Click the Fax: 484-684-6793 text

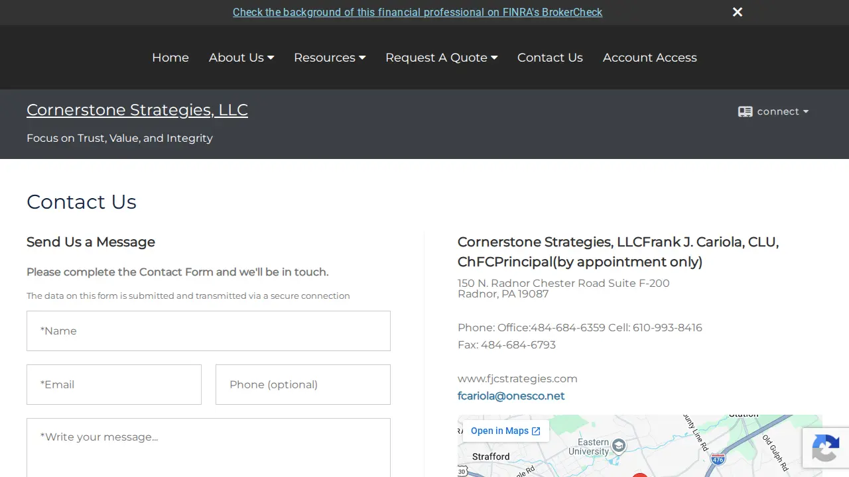pos(507,344)
